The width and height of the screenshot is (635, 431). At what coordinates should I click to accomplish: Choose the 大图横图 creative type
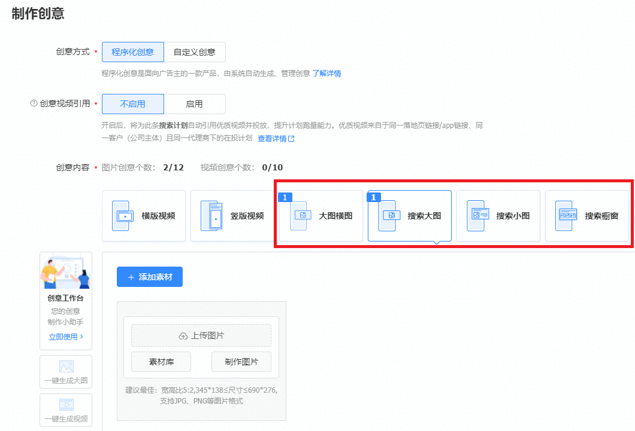tap(320, 216)
